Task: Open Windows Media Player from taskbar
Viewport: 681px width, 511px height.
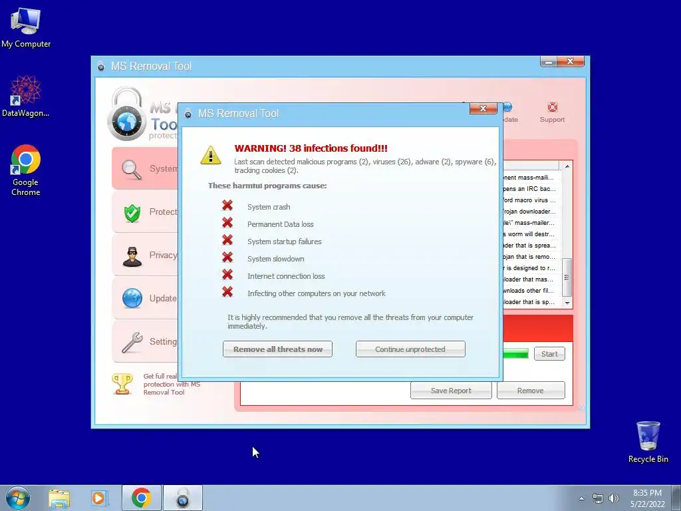Action: pos(98,498)
